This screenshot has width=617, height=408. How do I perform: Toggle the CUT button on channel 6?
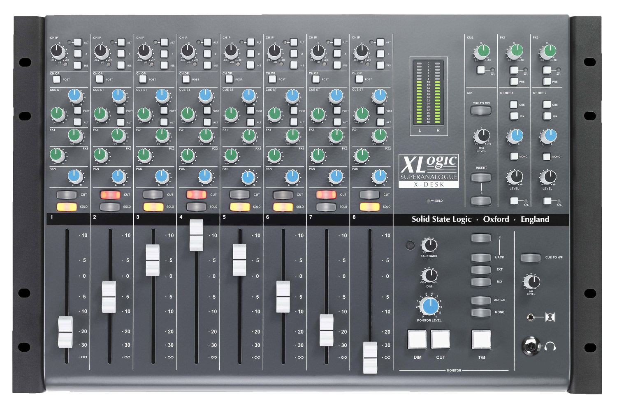point(283,195)
